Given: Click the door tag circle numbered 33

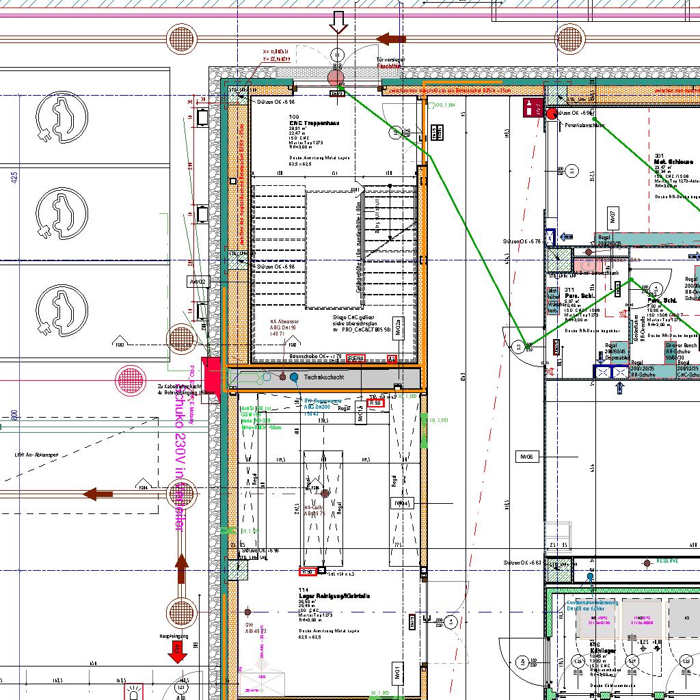Looking at the screenshot, I should point(518,347).
